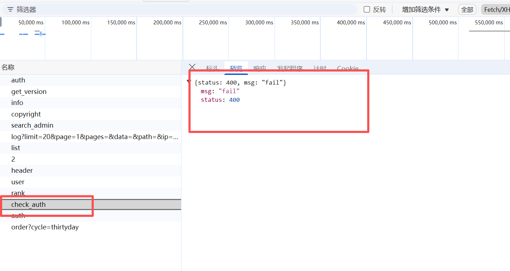Select the 预览 (Preview) tab
The width and height of the screenshot is (510, 271).
coord(236,68)
